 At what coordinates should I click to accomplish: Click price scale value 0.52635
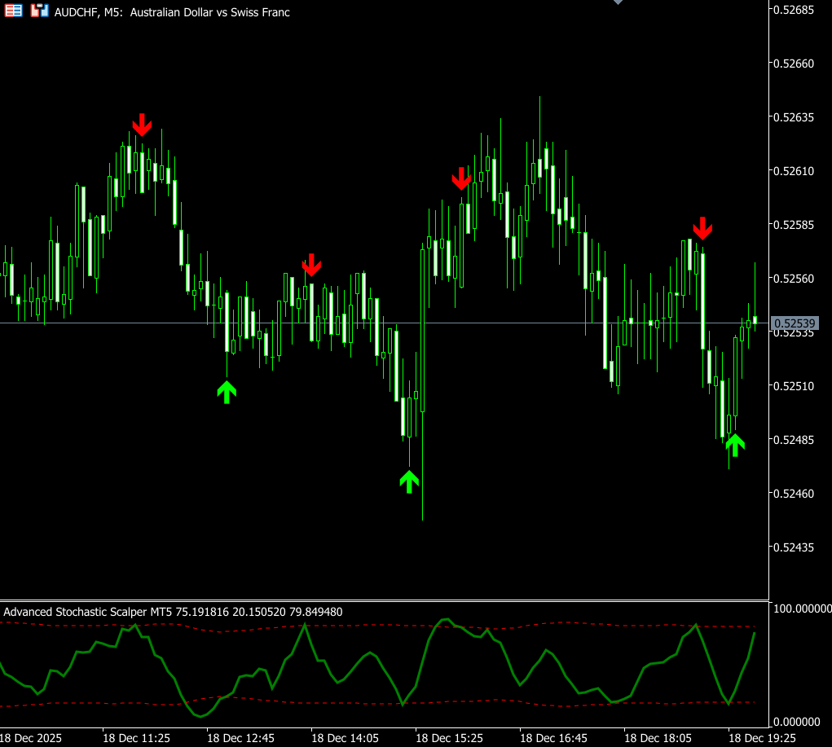(x=794, y=117)
